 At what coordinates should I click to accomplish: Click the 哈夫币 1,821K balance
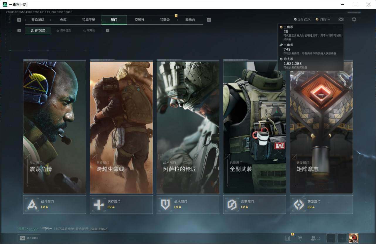(302, 19)
